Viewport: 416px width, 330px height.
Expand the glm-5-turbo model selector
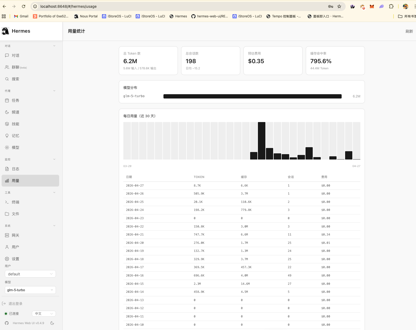coord(30,290)
